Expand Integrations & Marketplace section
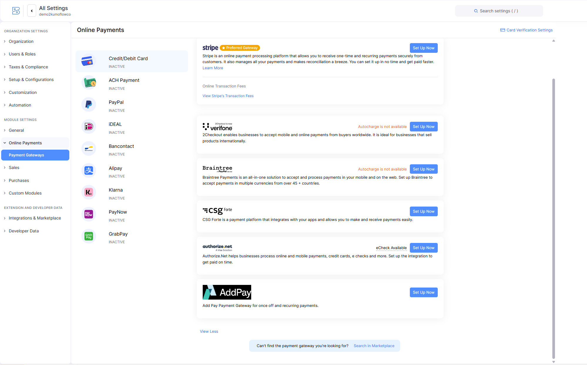The height and width of the screenshot is (365, 587). tap(35, 218)
